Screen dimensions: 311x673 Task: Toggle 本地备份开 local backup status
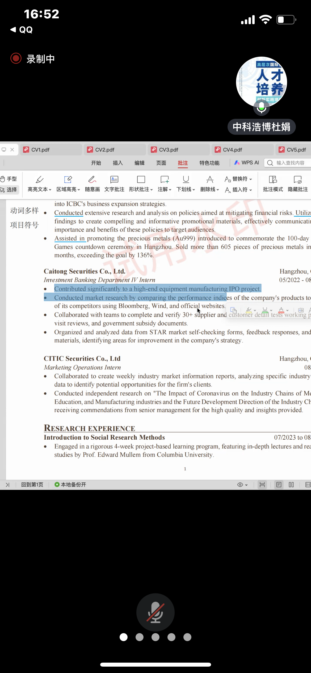coord(70,485)
